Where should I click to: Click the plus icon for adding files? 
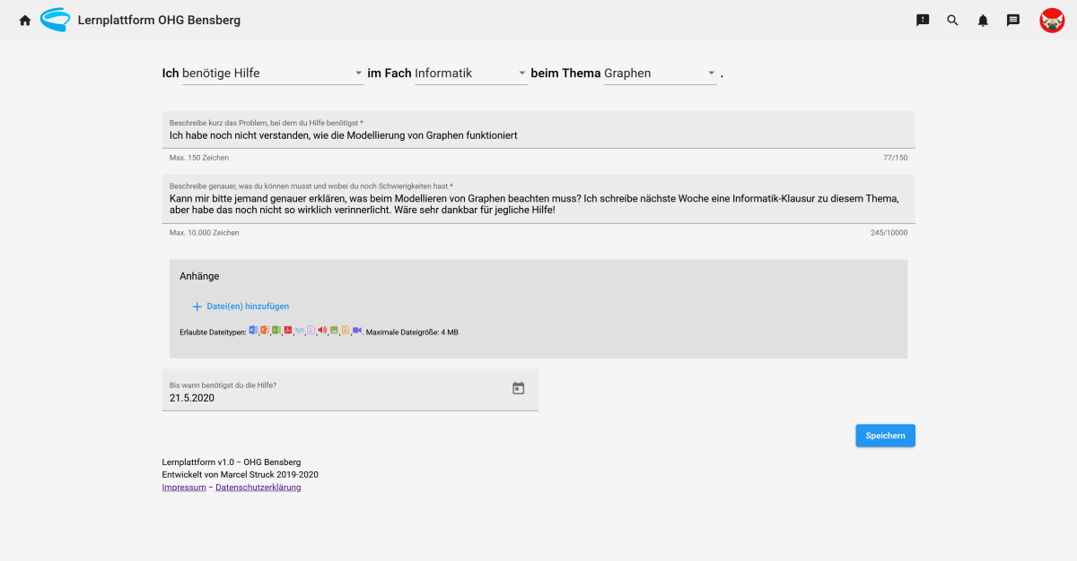(197, 306)
